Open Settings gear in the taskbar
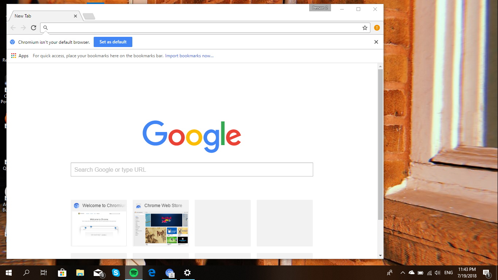498x280 pixels. (187, 272)
